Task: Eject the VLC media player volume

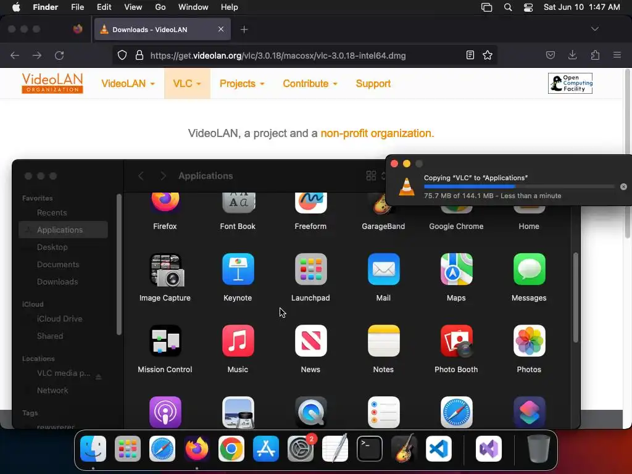Action: point(98,377)
